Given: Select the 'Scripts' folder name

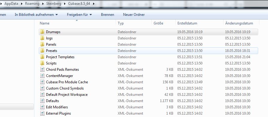Looking at the screenshot, I should [x=51, y=63].
